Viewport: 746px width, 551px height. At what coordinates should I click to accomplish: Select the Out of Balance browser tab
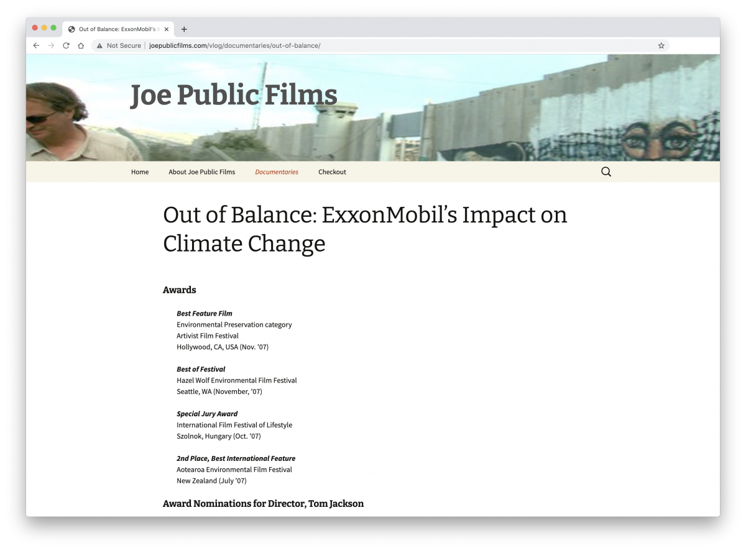[119, 29]
